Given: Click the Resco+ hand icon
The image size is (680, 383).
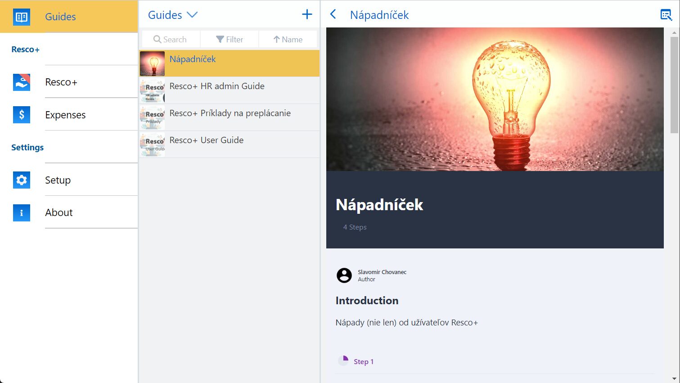Looking at the screenshot, I should 22,82.
